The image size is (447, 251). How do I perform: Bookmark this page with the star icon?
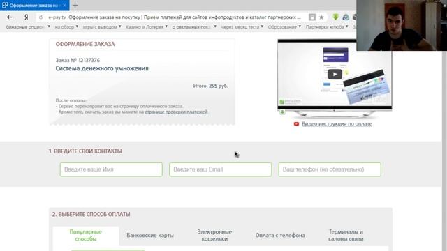tap(321, 17)
